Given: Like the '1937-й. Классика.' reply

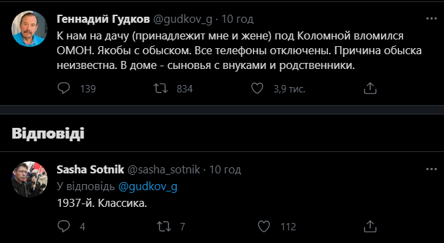Looking at the screenshot, I should pyautogui.click(x=264, y=226).
